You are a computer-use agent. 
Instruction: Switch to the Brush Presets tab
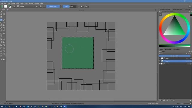click(168, 49)
